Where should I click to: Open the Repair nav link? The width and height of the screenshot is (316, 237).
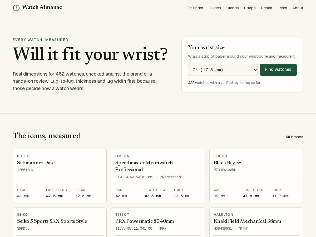coord(266,8)
